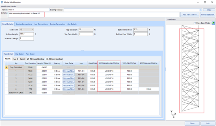Click bay 1 secondary horizontal L2X2X3/16 cell
This screenshot has width=216, height=126.
109,71
